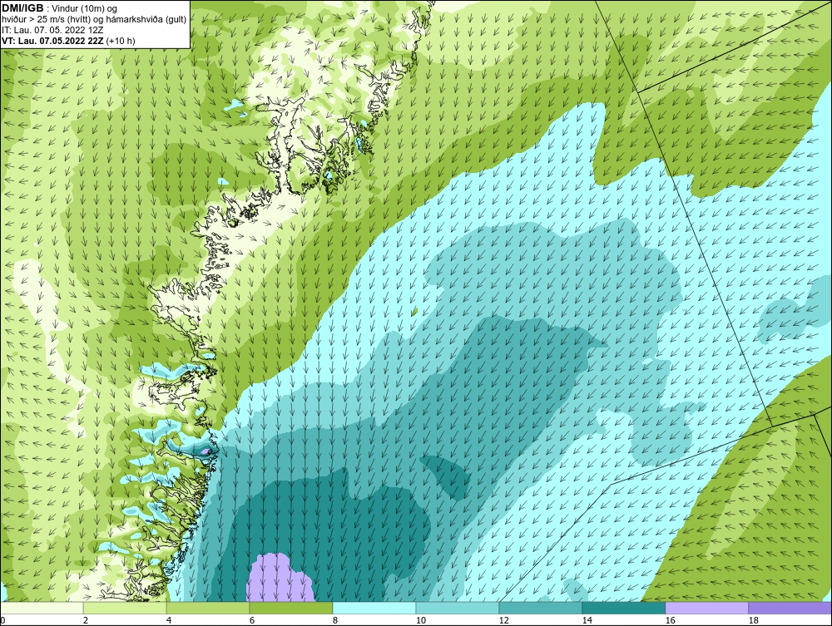This screenshot has height=626, width=832.
Task: Click the legend scale label '12'
Action: point(503,620)
